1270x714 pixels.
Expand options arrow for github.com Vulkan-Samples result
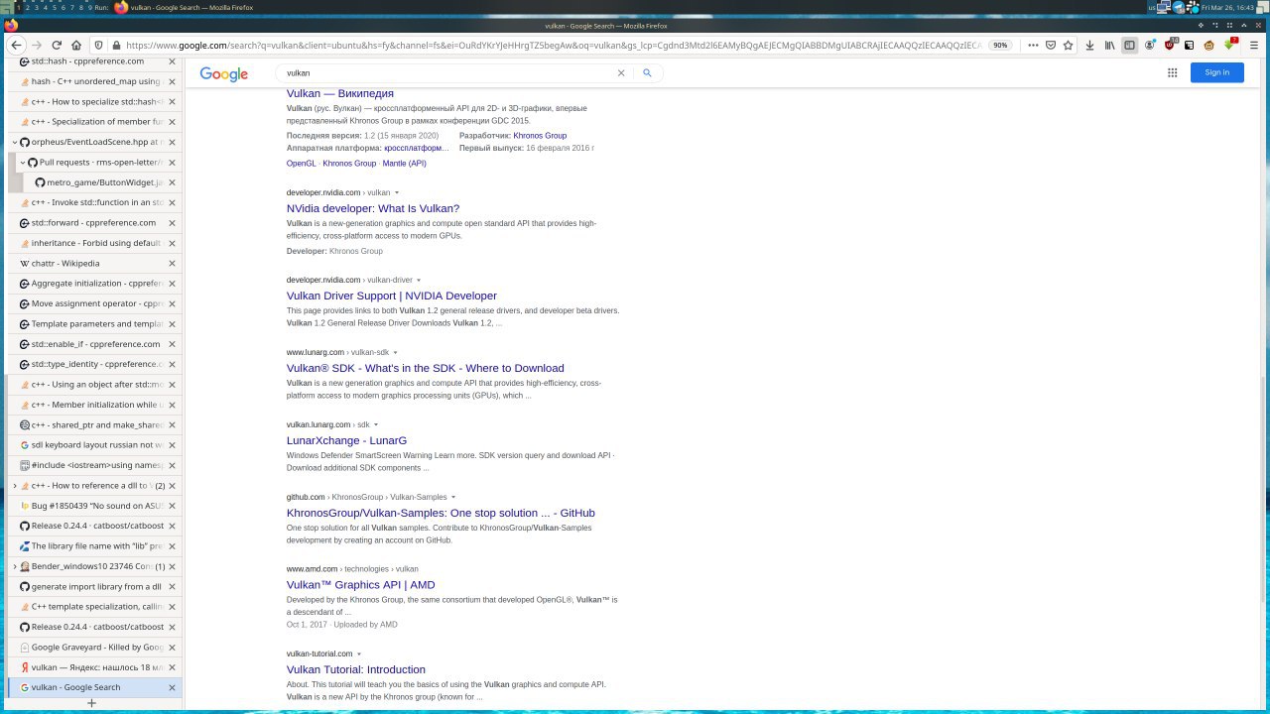tap(453, 497)
